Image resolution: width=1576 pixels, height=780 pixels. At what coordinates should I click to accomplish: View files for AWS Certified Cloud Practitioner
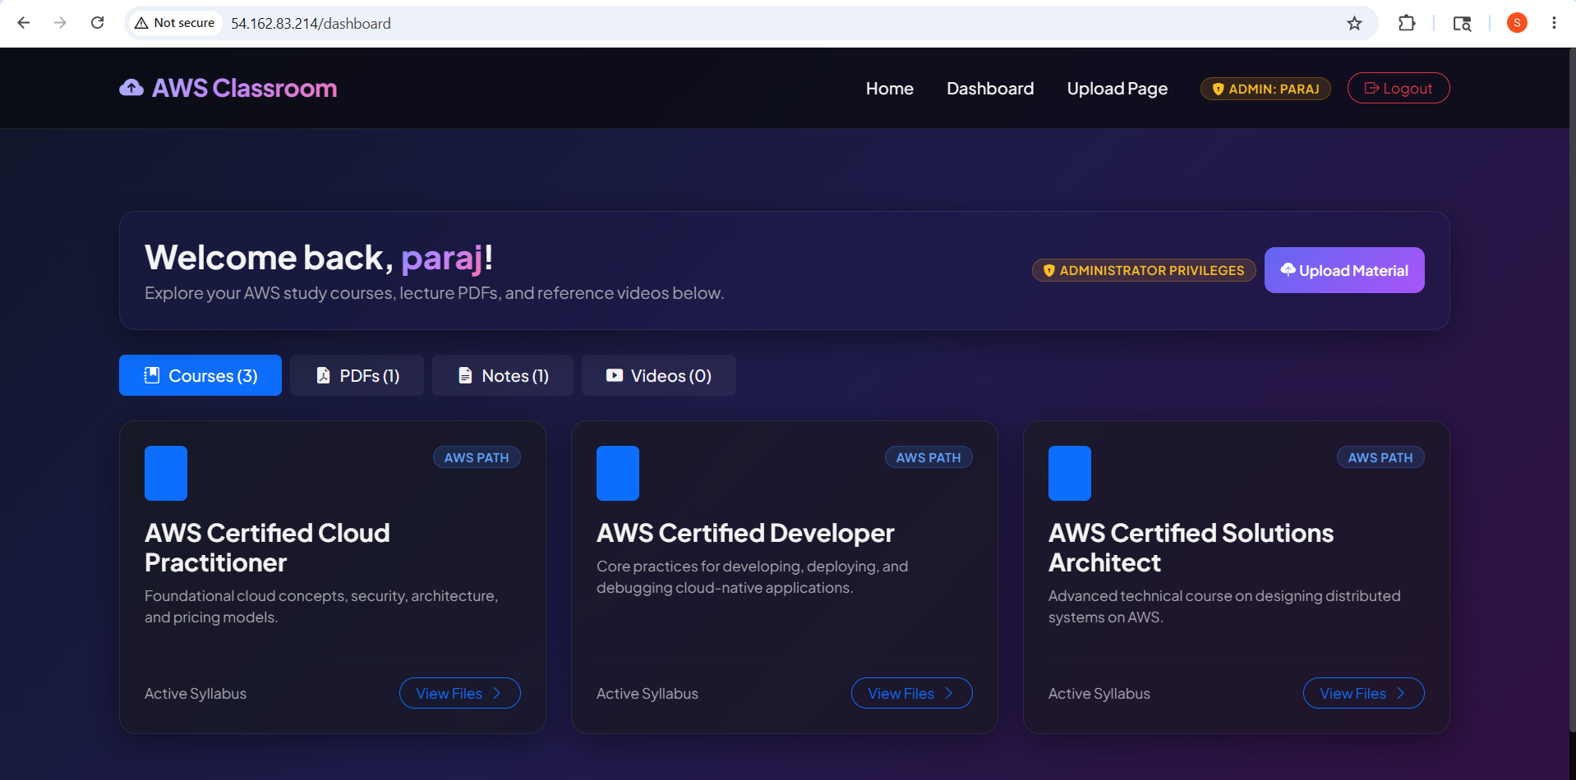[x=460, y=693]
